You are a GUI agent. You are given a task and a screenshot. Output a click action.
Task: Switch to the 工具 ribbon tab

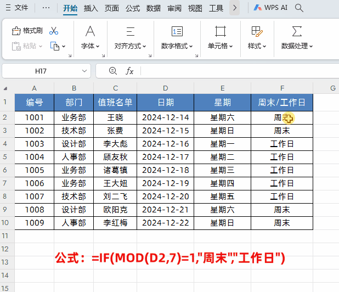point(216,8)
